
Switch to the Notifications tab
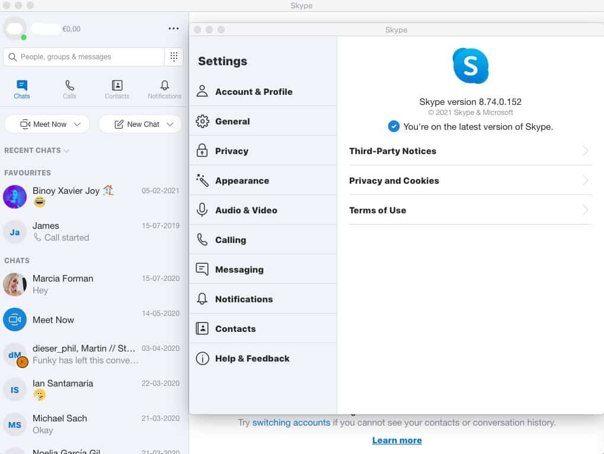164,89
